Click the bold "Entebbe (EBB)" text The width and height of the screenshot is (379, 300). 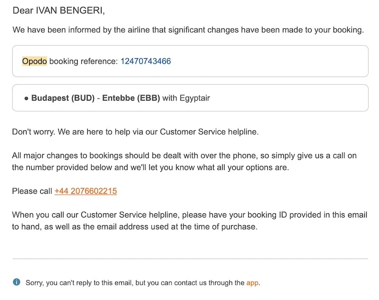(130, 98)
